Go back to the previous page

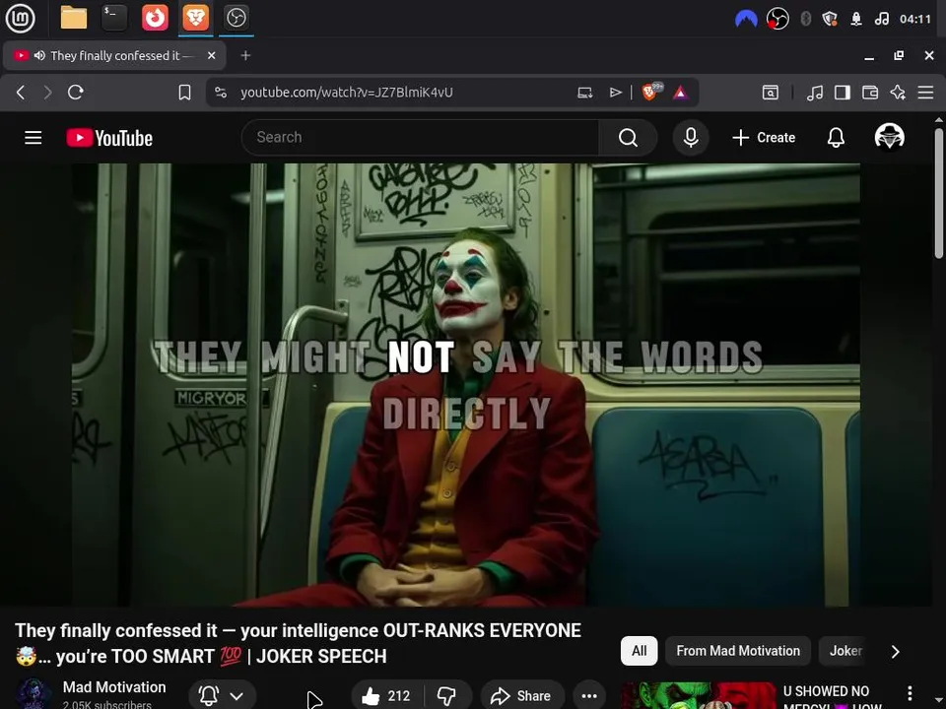click(21, 93)
